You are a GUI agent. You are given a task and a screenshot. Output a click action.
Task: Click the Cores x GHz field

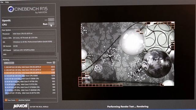point(34,38)
